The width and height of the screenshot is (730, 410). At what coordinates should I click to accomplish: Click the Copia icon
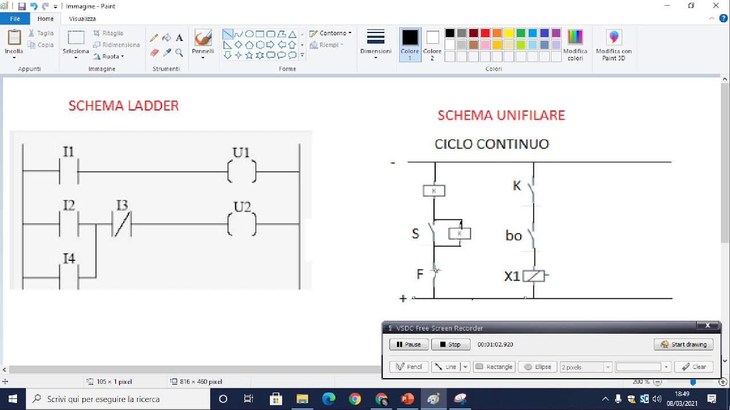click(x=31, y=45)
